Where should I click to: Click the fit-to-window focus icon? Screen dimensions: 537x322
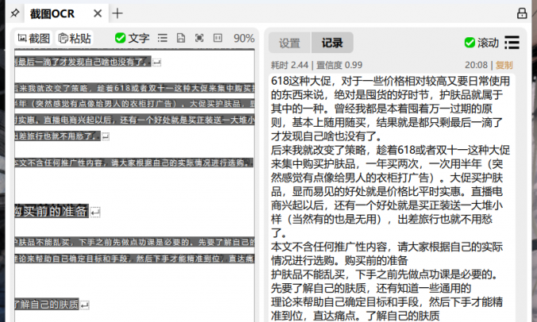199,38
